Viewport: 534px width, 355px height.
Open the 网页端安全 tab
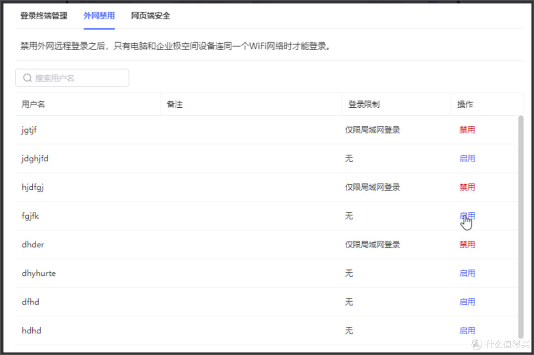coord(150,16)
